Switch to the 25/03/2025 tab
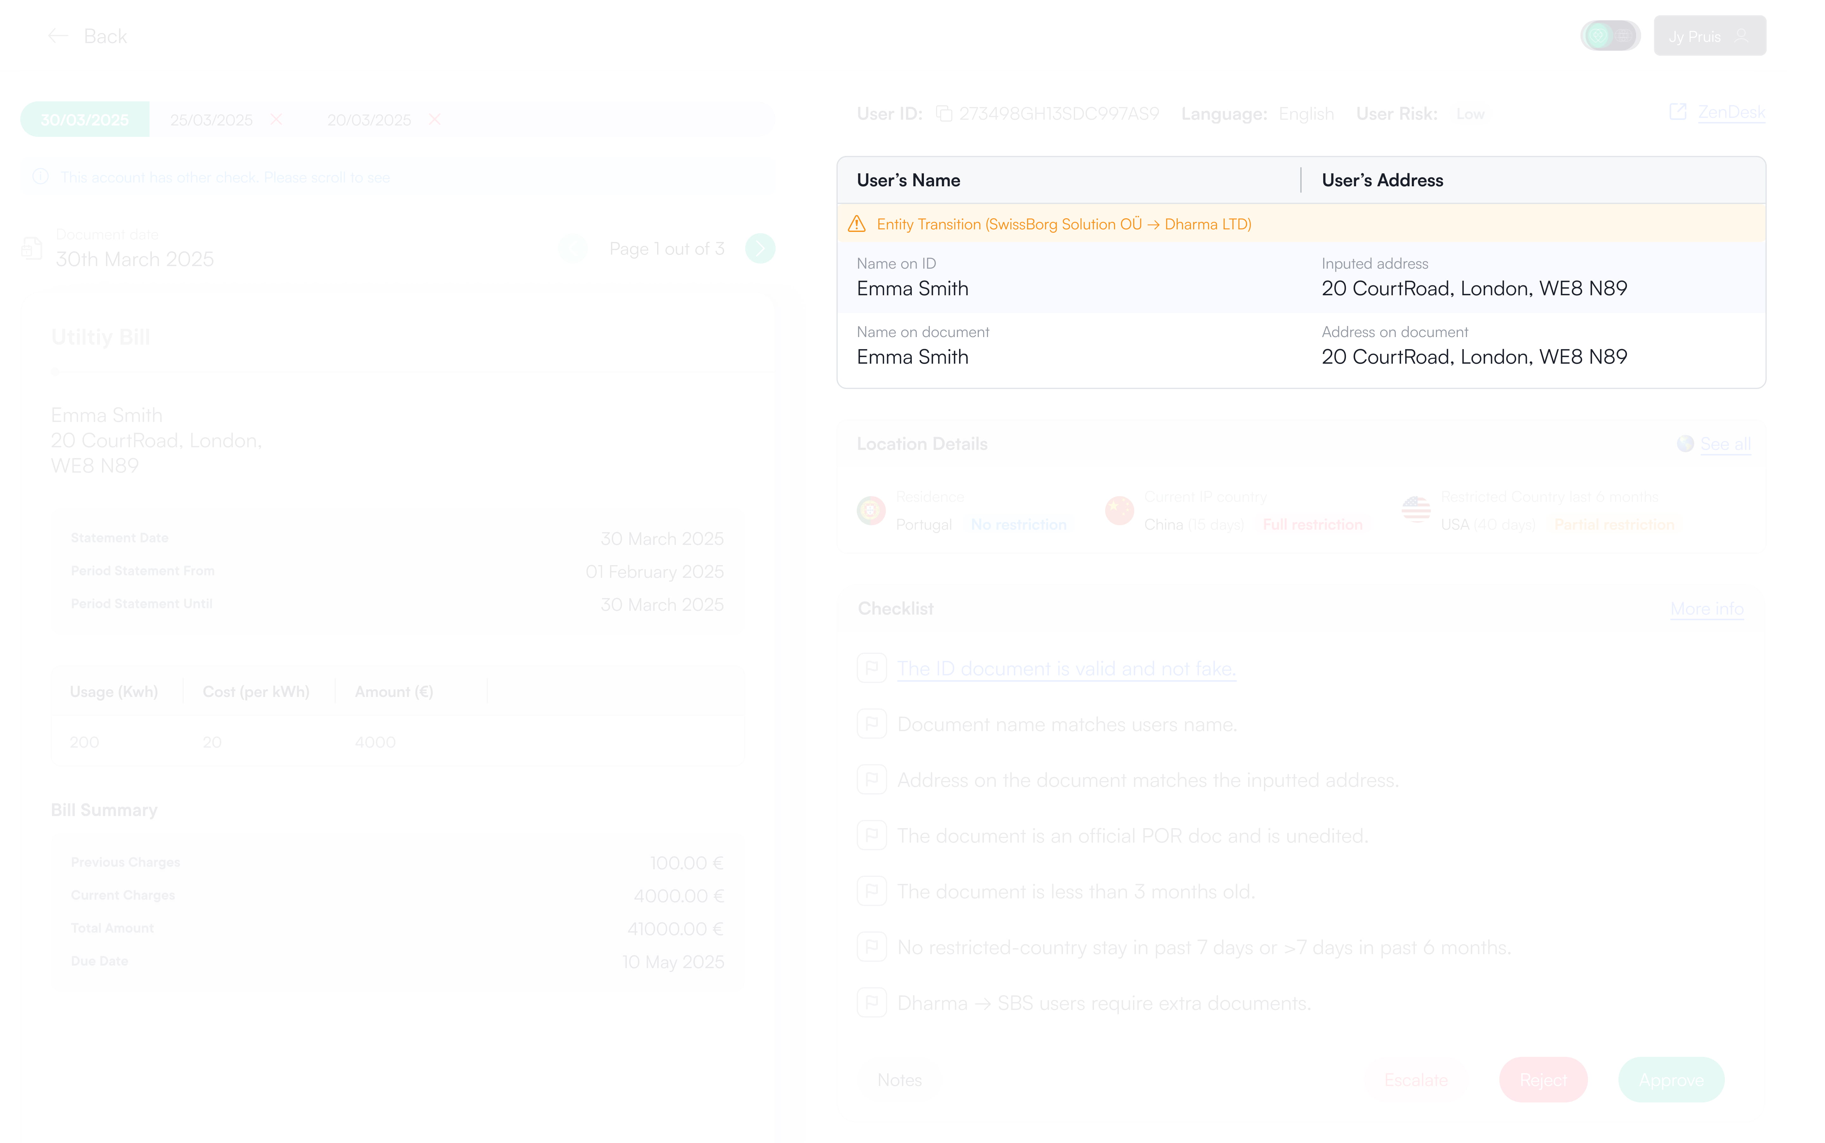The height and width of the screenshot is (1143, 1825). pos(211,120)
